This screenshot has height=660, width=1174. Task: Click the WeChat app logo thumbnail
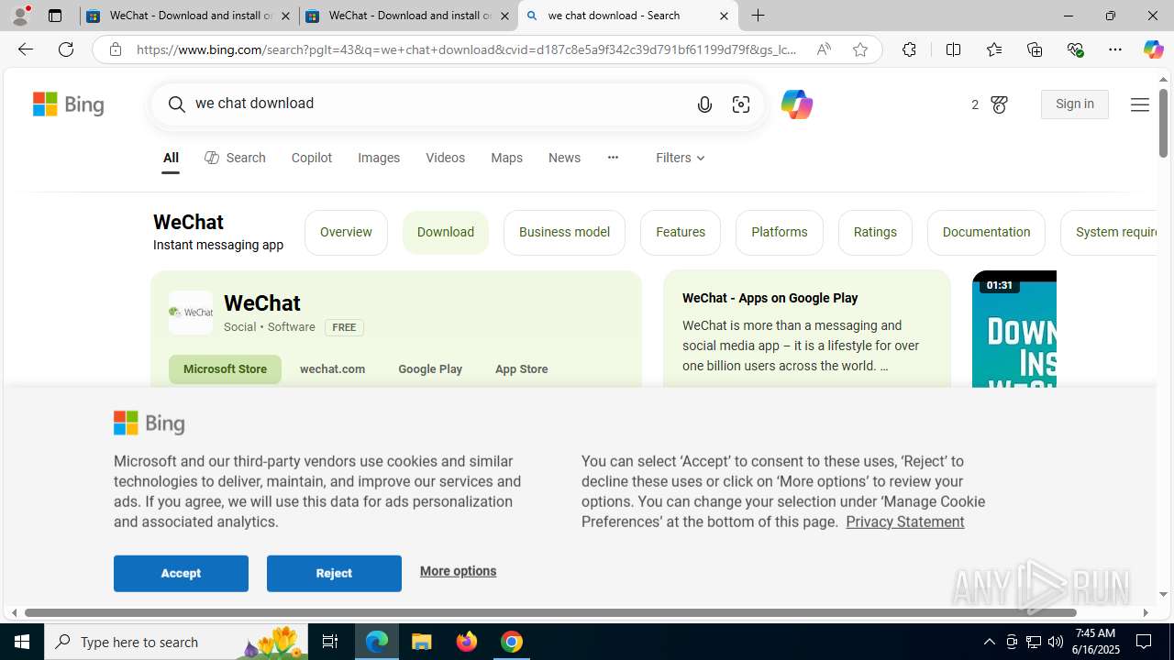pos(191,313)
